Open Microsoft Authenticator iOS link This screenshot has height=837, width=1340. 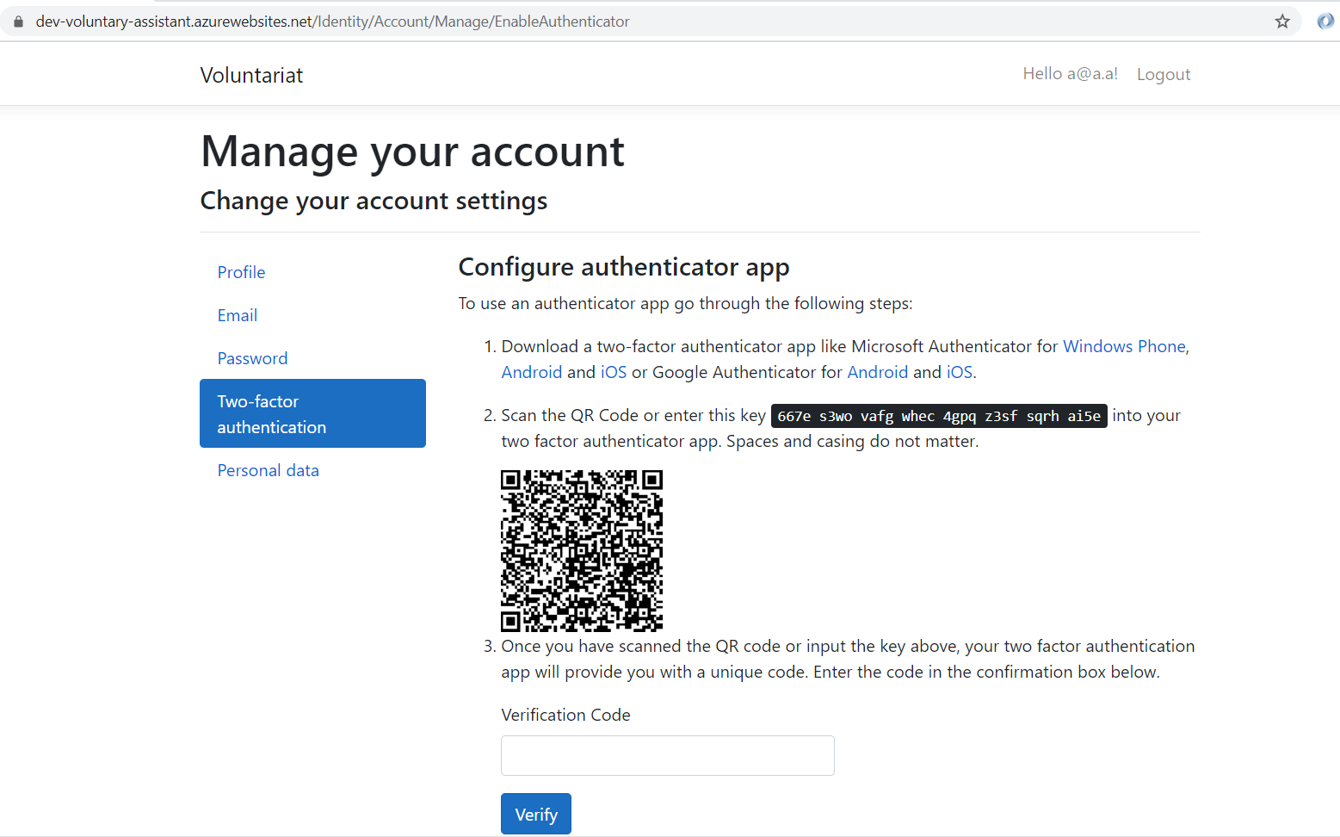click(x=614, y=372)
